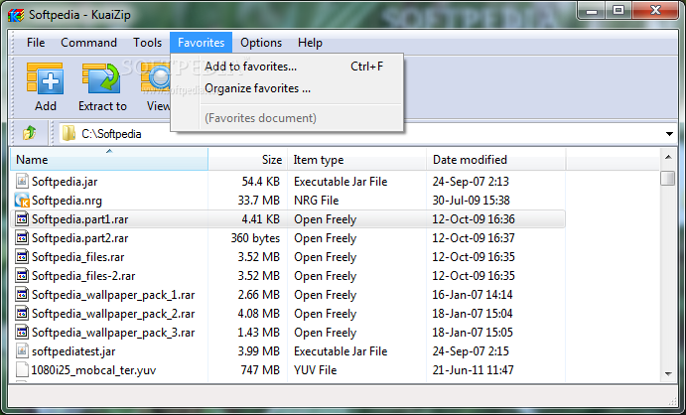The height and width of the screenshot is (415, 686).
Task: Click the file list scrollbar up arrow
Action: click(x=668, y=157)
